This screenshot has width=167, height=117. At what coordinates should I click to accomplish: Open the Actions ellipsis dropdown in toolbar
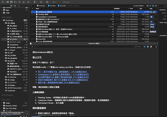click(29, 2)
